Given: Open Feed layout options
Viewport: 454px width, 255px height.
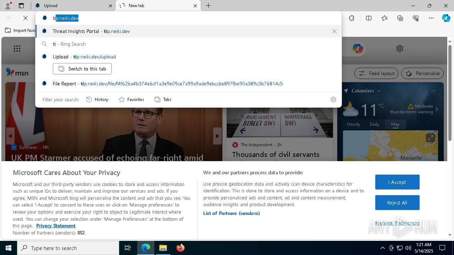Looking at the screenshot, I should pyautogui.click(x=376, y=73).
